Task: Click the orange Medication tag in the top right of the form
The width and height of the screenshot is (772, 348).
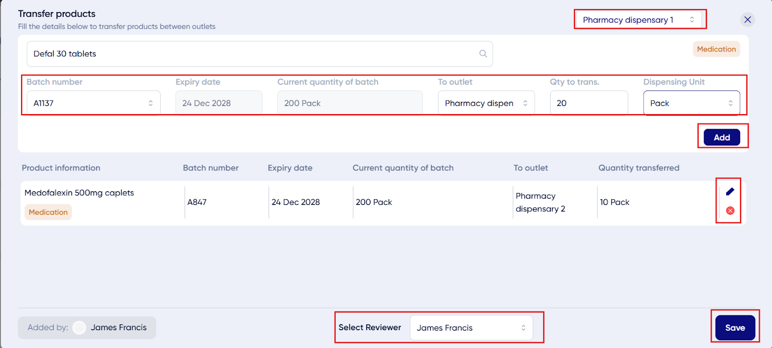Action: (717, 49)
